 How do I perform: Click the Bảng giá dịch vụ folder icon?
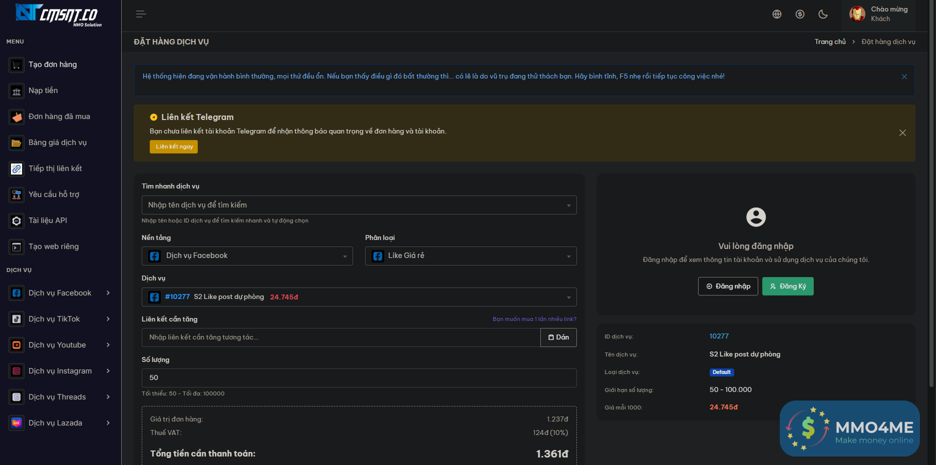[x=17, y=142]
